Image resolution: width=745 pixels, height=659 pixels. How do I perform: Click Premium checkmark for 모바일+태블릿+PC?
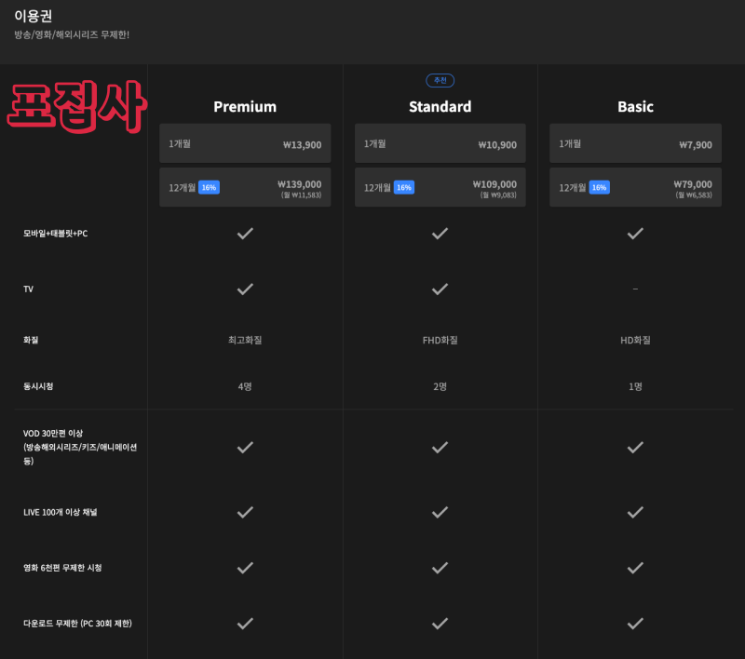coord(245,234)
